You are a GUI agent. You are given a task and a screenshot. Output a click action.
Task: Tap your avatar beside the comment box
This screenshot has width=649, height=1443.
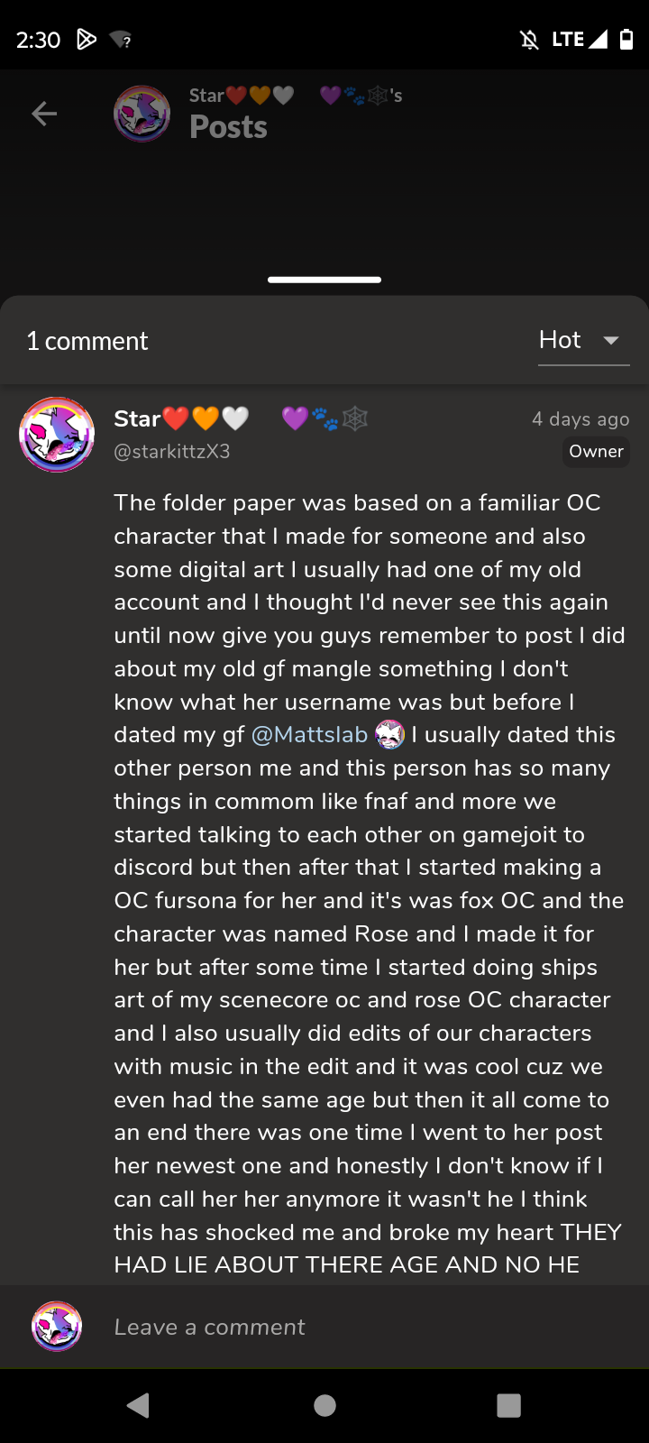(57, 1327)
